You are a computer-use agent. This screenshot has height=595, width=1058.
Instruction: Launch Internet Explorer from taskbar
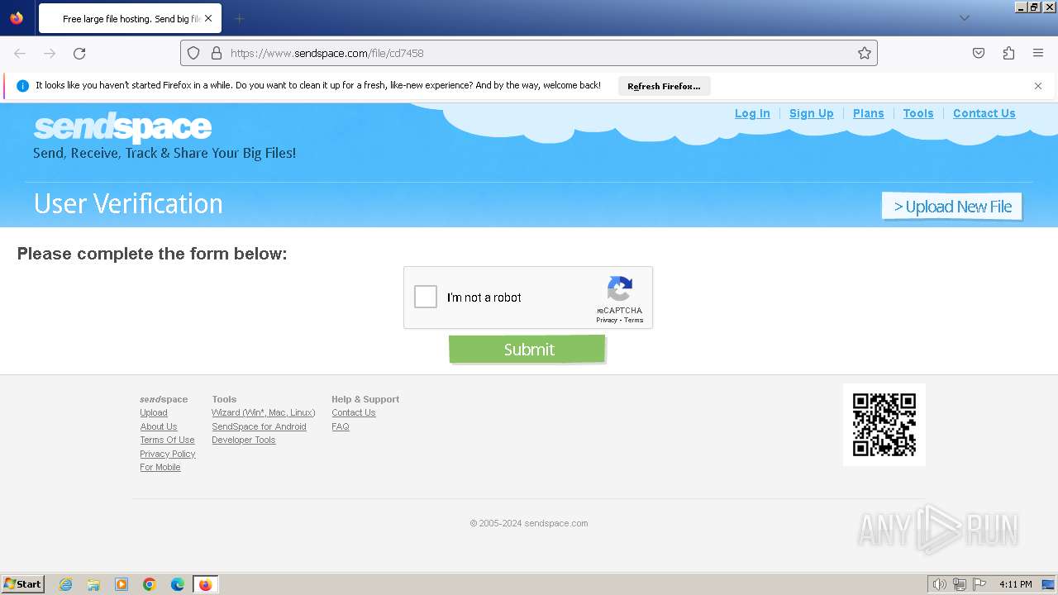[x=66, y=584]
